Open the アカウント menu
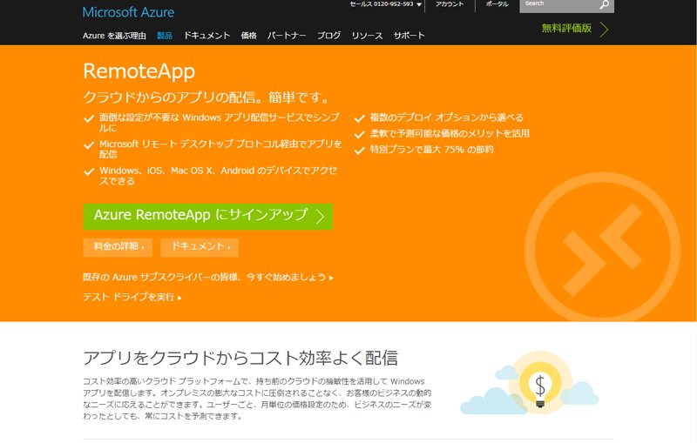697x443 pixels. click(450, 4)
